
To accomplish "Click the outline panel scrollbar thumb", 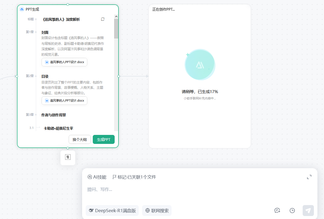I will pyautogui.click(x=116, y=29).
